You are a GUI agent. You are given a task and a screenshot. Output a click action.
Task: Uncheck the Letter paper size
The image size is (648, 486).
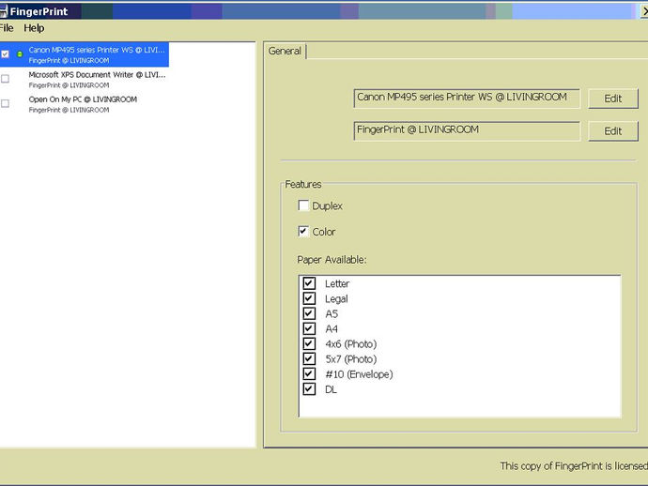tap(309, 283)
